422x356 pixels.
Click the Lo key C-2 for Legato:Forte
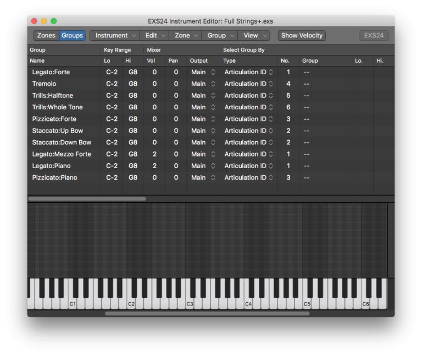(112, 72)
